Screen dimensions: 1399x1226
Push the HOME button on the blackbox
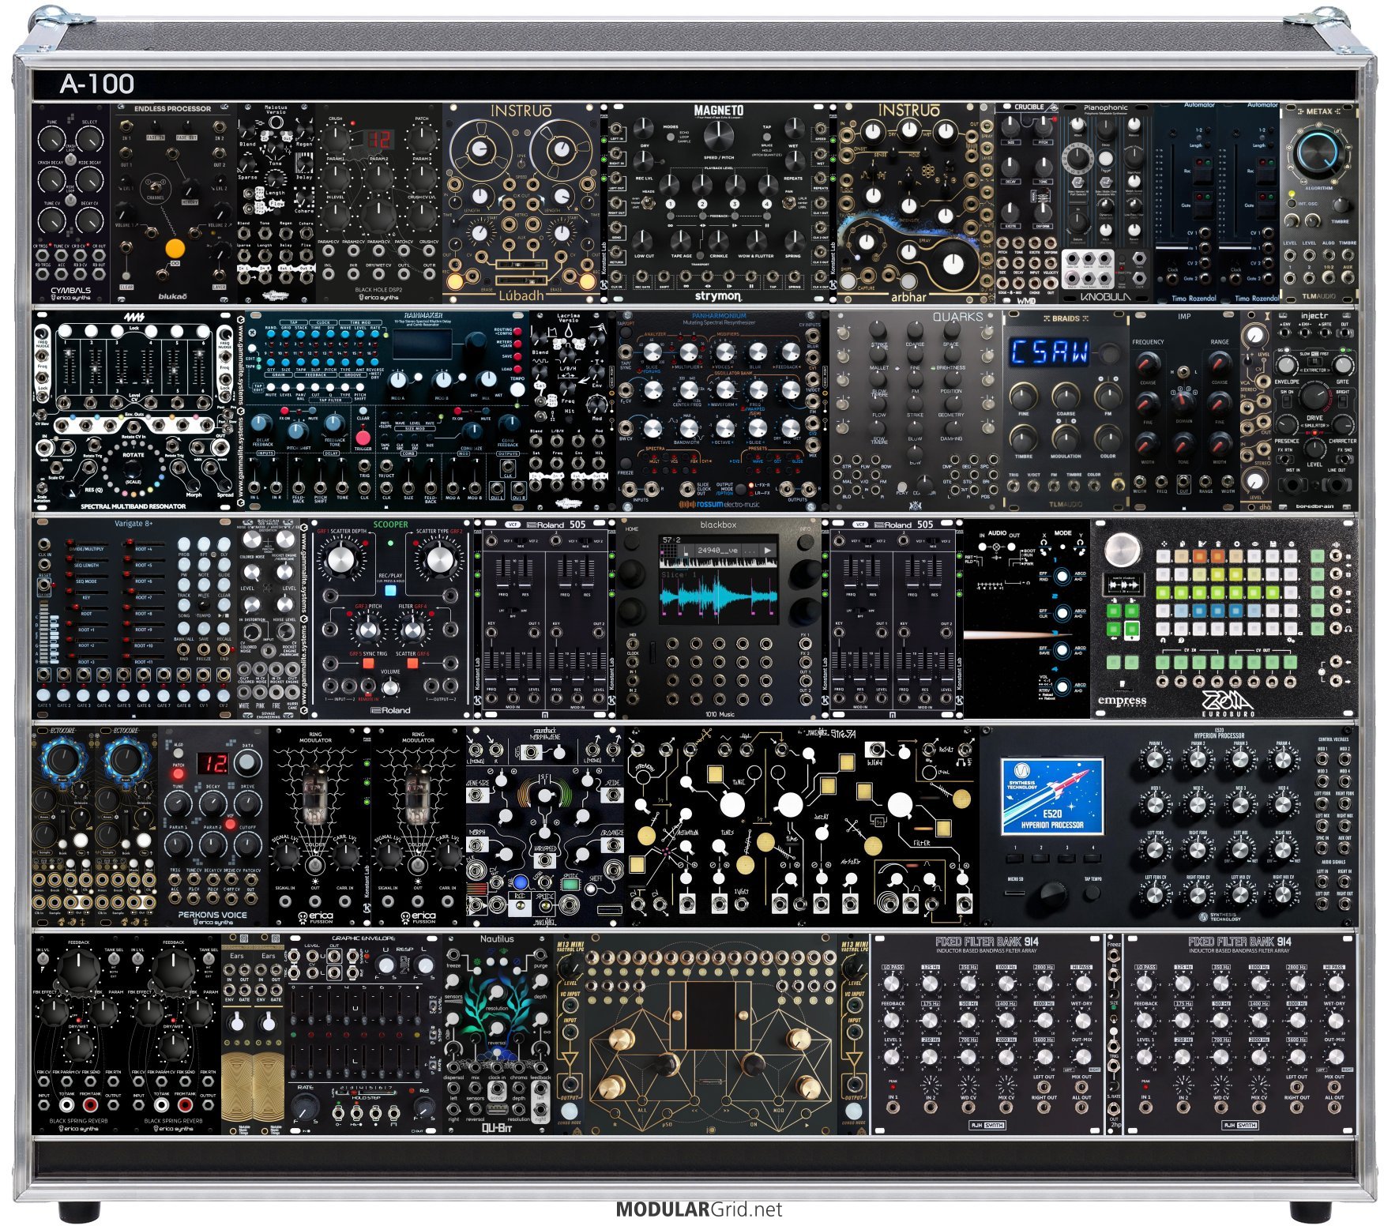point(632,541)
